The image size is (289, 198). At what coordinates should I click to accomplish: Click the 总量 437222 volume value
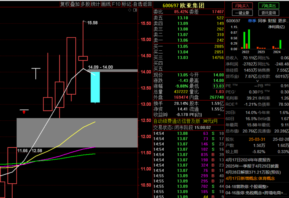pyautogui.click(x=181, y=91)
